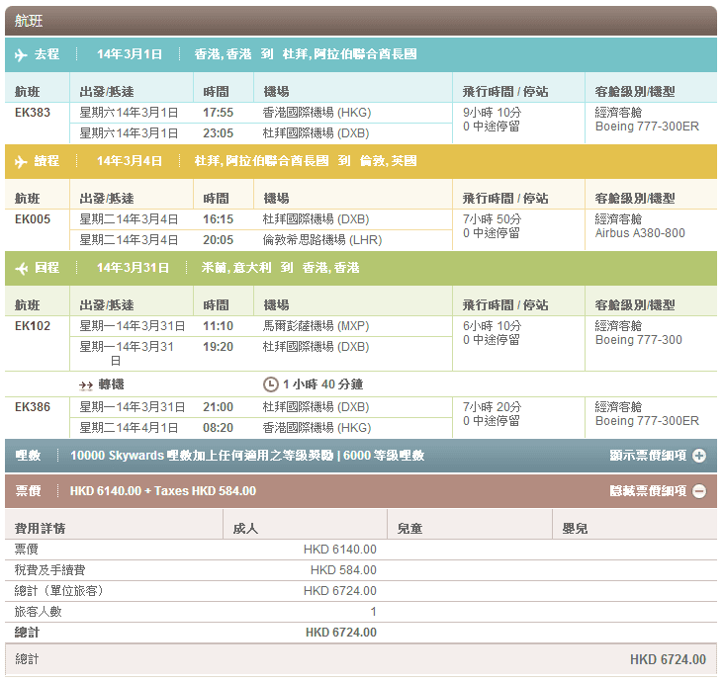Click the 成人 column header in fare table
Image resolution: width=724 pixels, height=681 pixels.
click(x=244, y=529)
